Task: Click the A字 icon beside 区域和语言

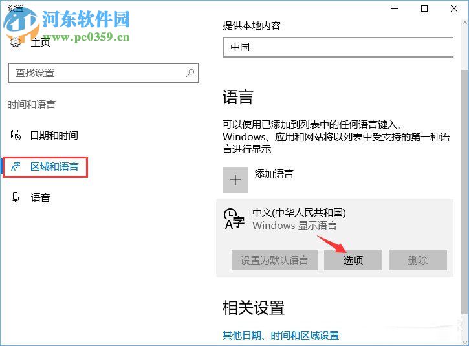Action: (16, 167)
